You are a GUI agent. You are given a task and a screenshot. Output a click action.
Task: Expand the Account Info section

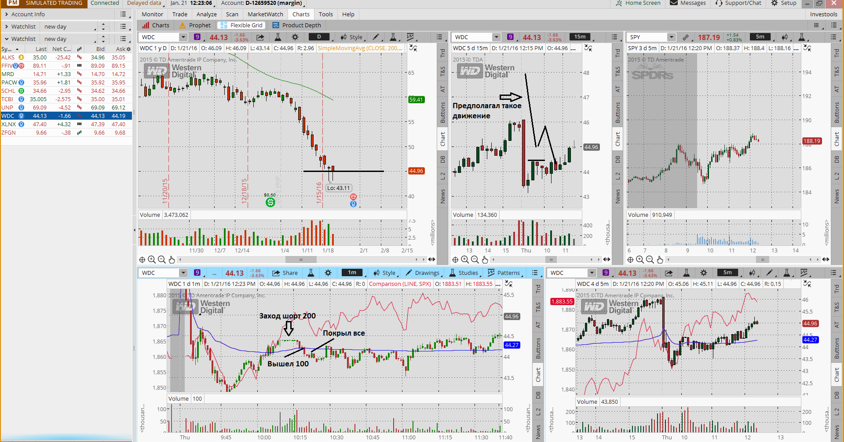click(x=7, y=15)
